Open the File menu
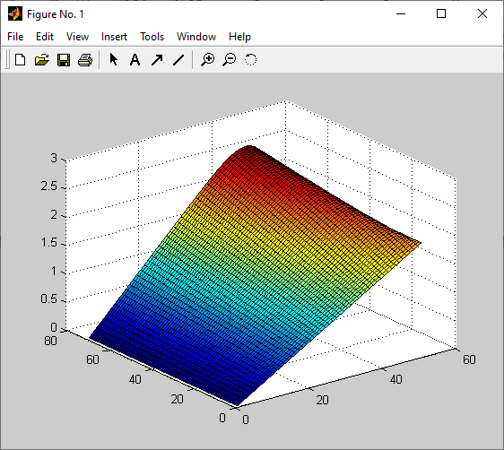Viewport: 504px width, 450px height. point(15,37)
